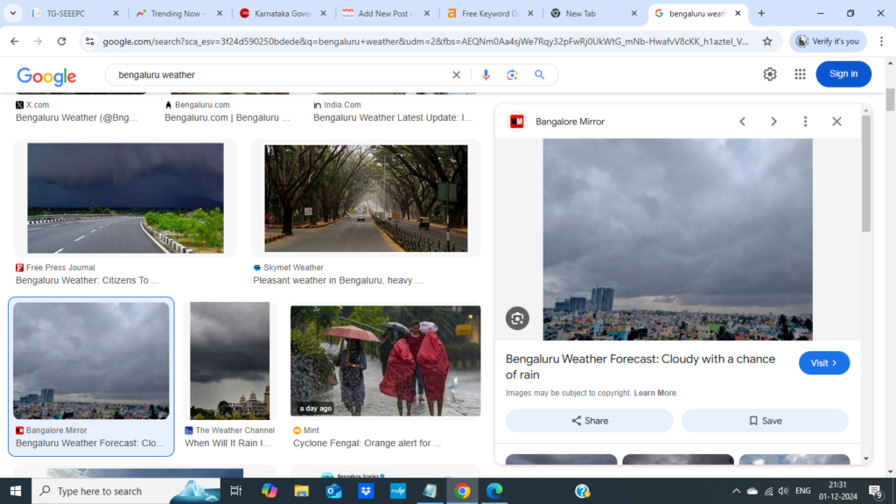Reload the current page

coord(62,41)
